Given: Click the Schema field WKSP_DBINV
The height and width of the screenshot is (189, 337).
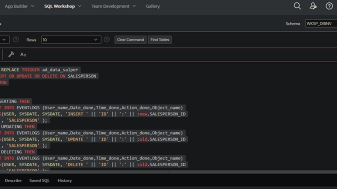Looking at the screenshot, I should pyautogui.click(x=321, y=24).
